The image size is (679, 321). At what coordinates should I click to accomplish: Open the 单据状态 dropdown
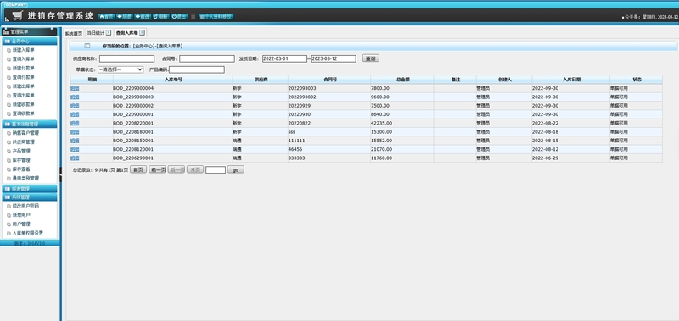coord(121,69)
